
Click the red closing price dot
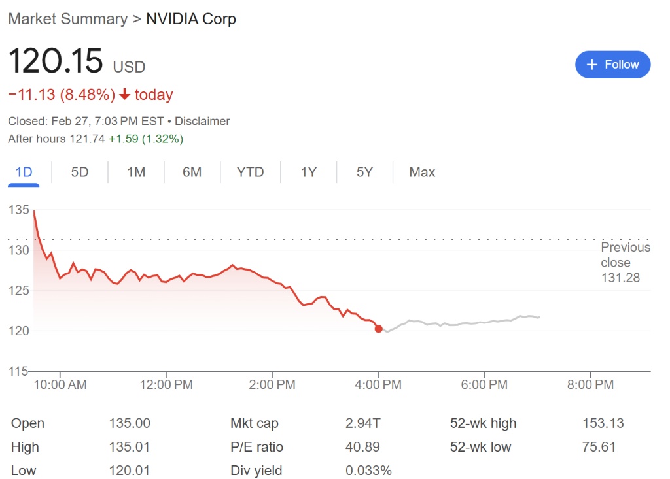click(x=378, y=329)
